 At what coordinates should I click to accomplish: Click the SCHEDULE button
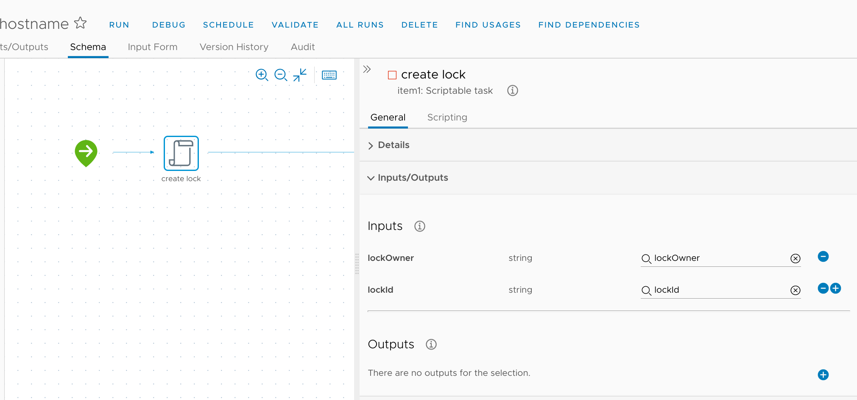[x=229, y=25]
